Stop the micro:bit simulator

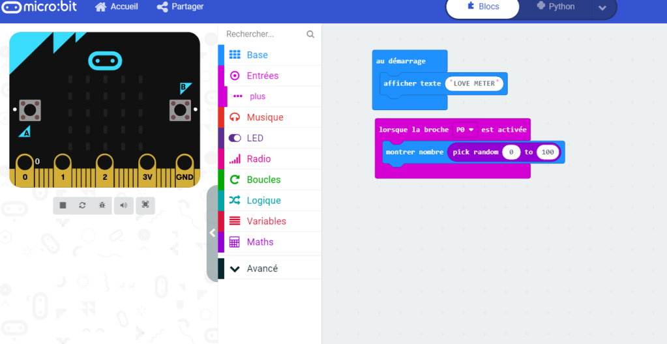coord(63,205)
